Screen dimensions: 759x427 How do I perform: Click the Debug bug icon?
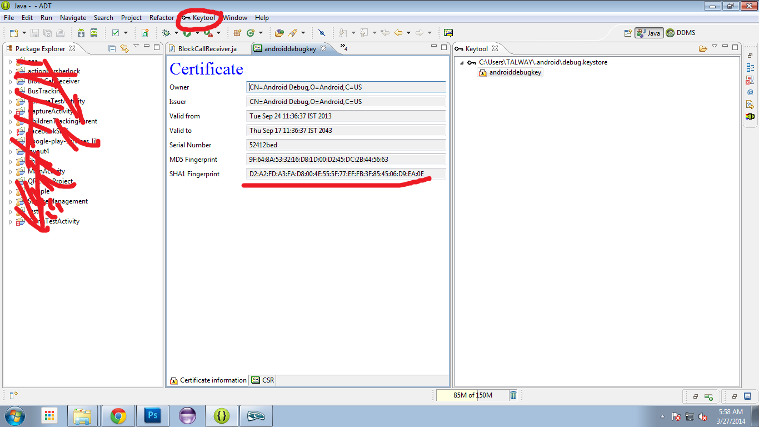pos(166,33)
